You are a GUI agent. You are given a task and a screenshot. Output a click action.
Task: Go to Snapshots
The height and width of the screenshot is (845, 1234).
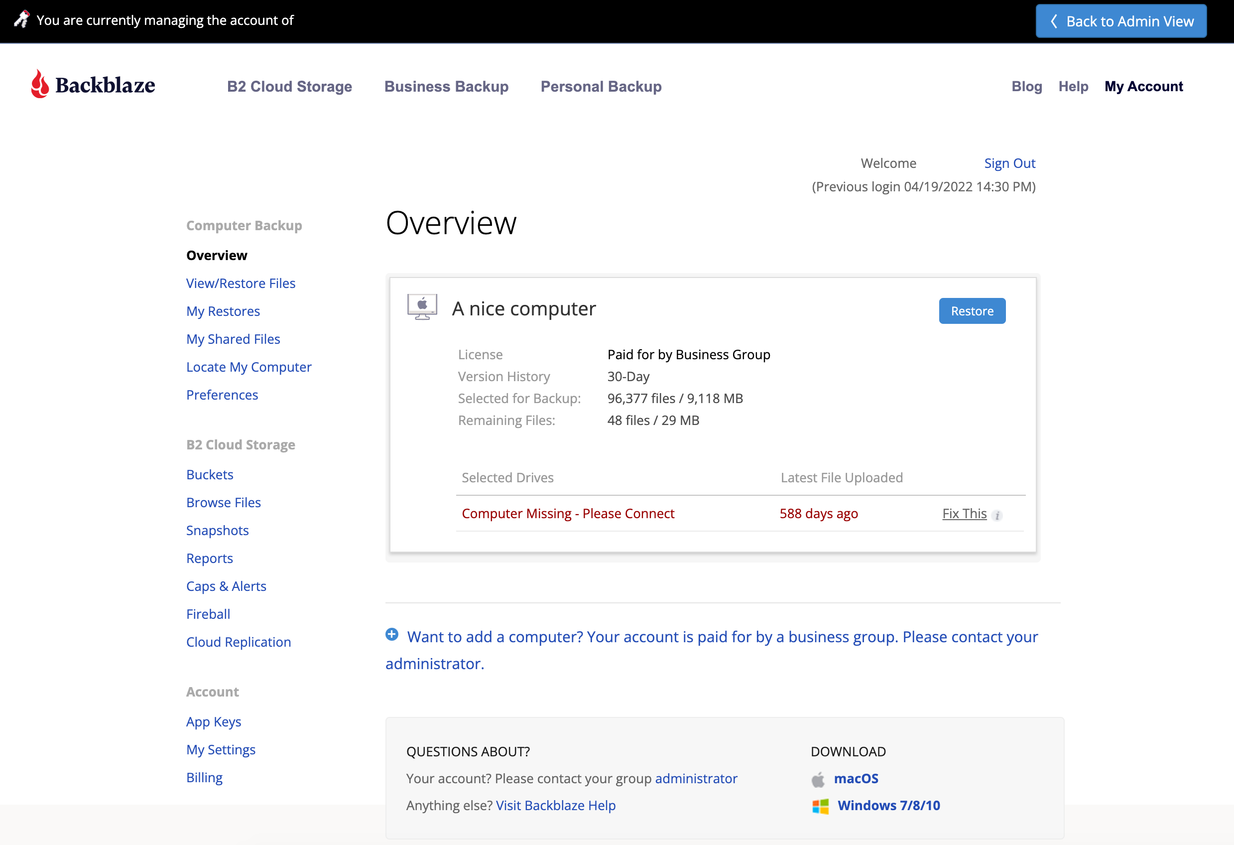(217, 530)
